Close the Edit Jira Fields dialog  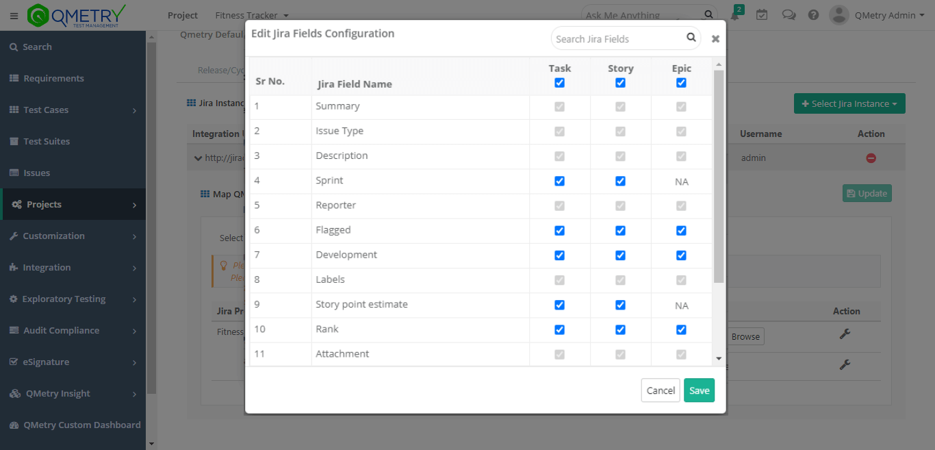pos(715,39)
